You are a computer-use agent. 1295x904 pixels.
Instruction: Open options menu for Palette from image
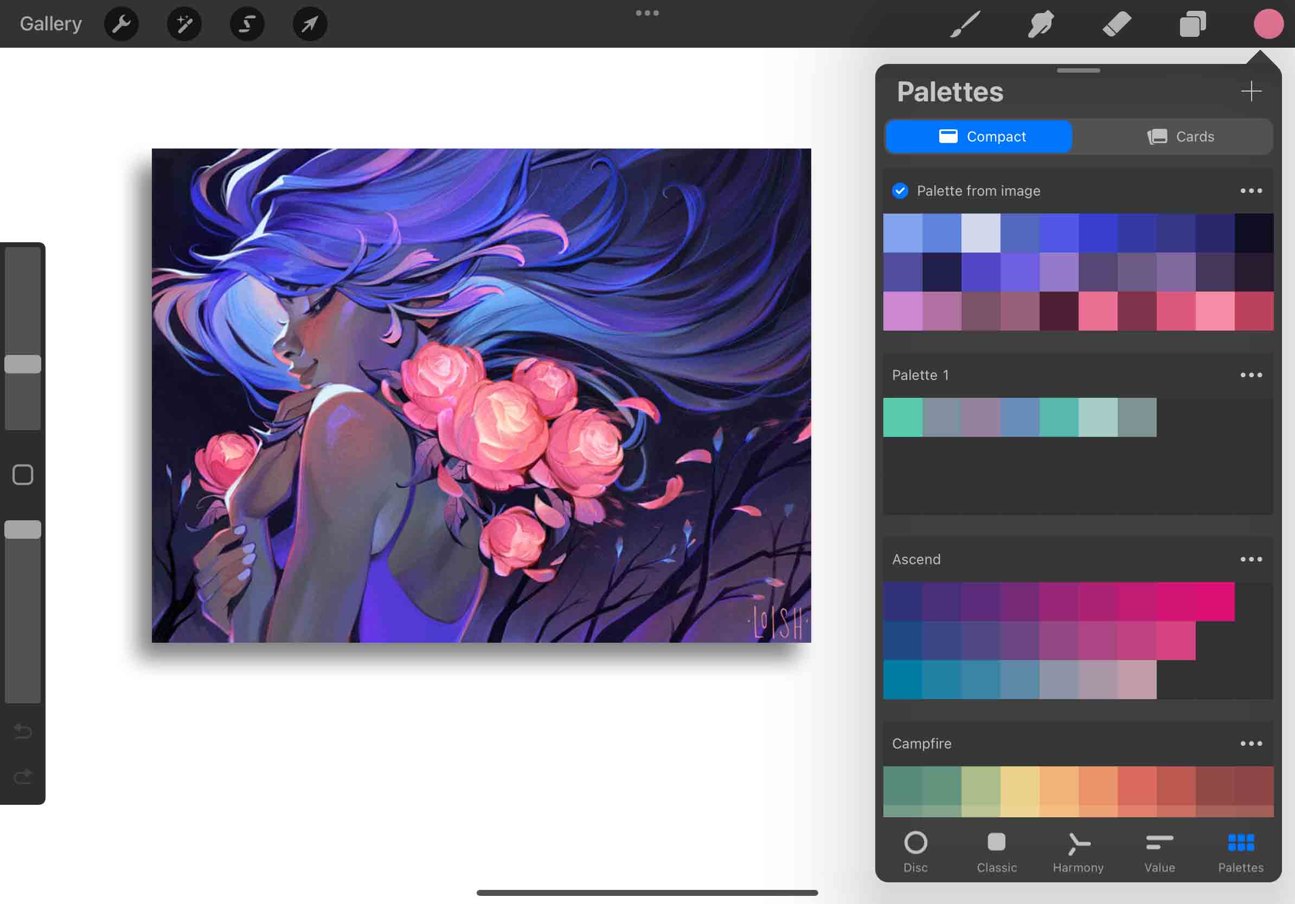tap(1251, 190)
